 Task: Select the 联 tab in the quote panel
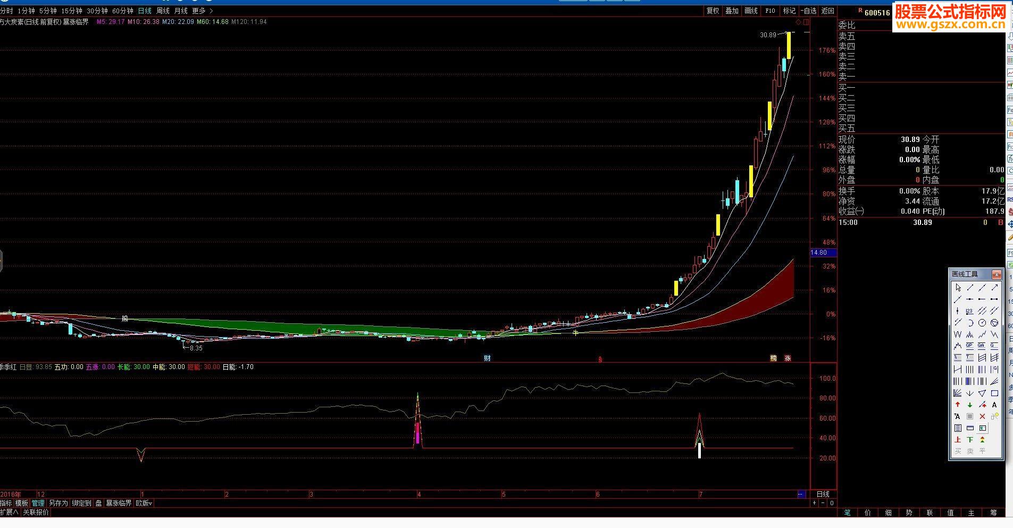[x=930, y=513]
